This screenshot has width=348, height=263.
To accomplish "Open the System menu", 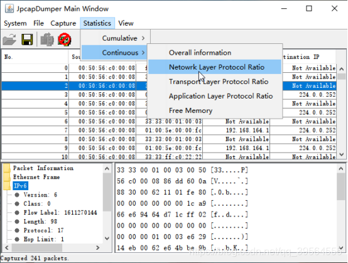I will 15,23.
